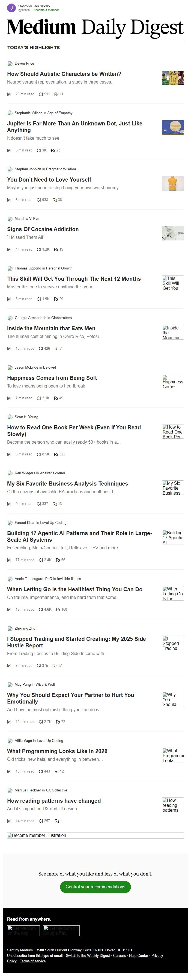
Task: Click the claps icon for cocaine addiction story
Action: (39, 250)
